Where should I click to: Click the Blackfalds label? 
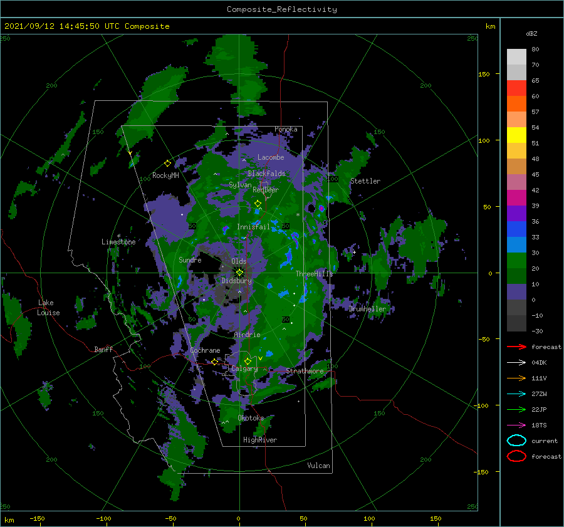pos(266,174)
